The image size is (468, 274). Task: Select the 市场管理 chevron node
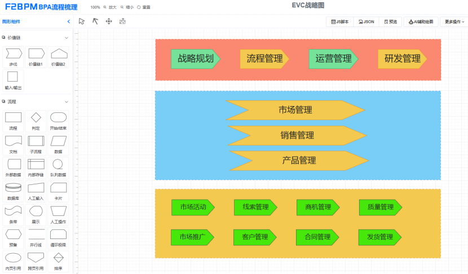[x=295, y=110]
